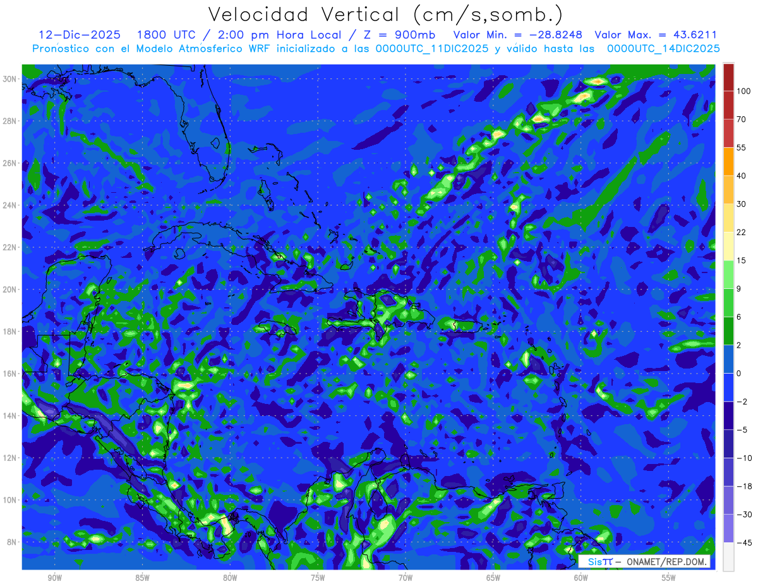Click the colorbar label '55'
The image size is (758, 586).
coord(742,148)
